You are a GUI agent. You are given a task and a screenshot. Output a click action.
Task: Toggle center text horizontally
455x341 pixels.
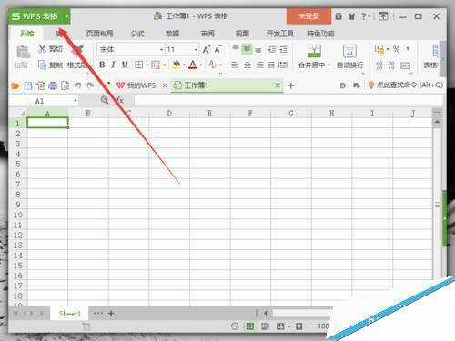coord(248,65)
